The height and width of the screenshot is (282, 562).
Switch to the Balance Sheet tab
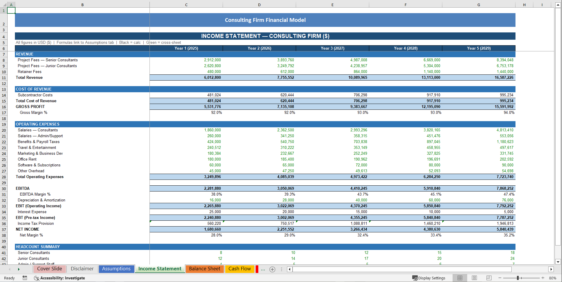pos(204,269)
